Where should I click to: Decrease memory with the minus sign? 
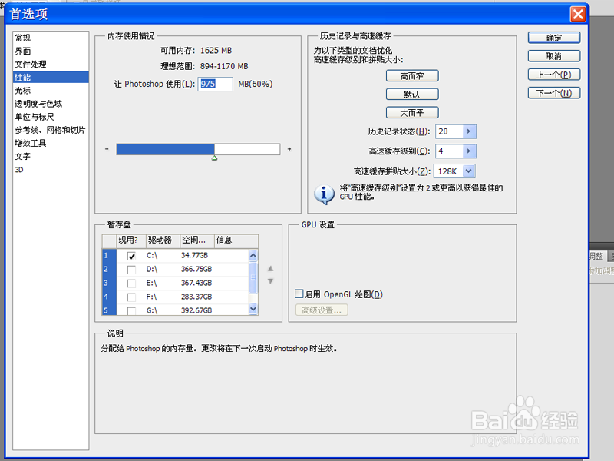107,149
